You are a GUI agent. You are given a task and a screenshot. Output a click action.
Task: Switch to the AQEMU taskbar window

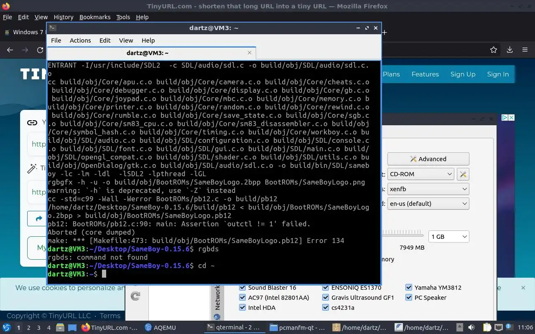pos(160,328)
